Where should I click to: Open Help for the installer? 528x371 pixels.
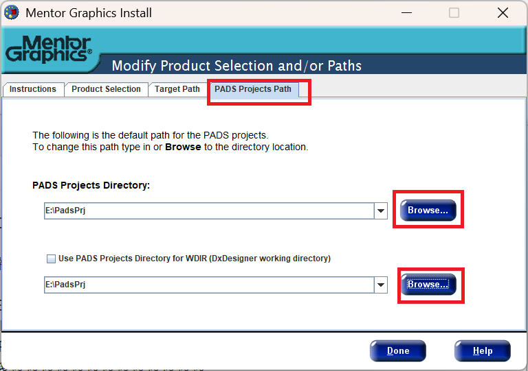pos(483,351)
